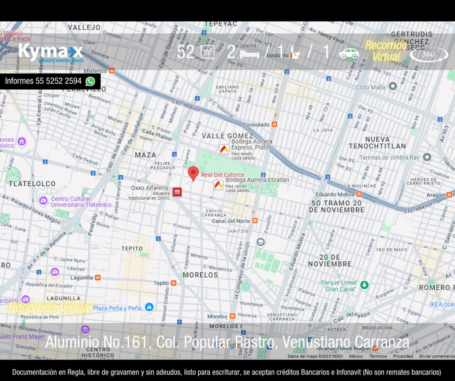This screenshot has width=455, height=381.
Task: Click the Real Del Catorce place label
Action: pyautogui.click(x=223, y=175)
